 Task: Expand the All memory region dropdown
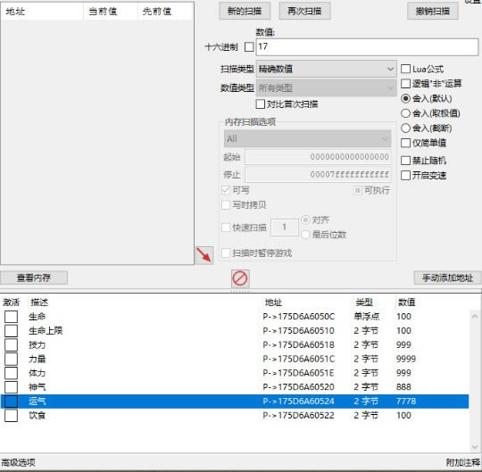[307, 138]
